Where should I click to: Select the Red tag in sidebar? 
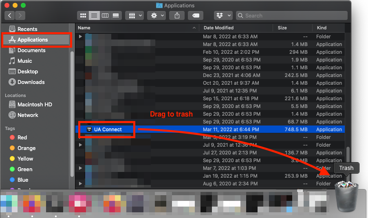pos(22,137)
